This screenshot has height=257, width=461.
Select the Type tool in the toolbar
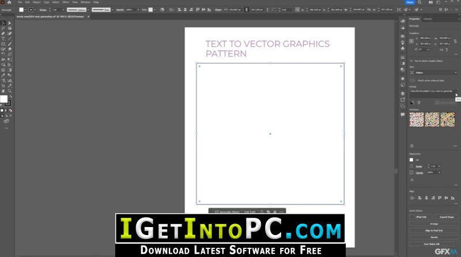point(3,39)
